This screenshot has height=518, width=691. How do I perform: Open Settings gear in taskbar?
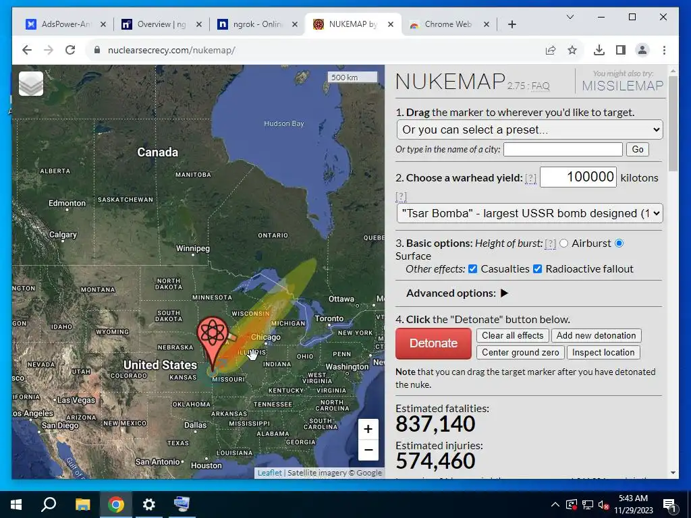tap(149, 505)
